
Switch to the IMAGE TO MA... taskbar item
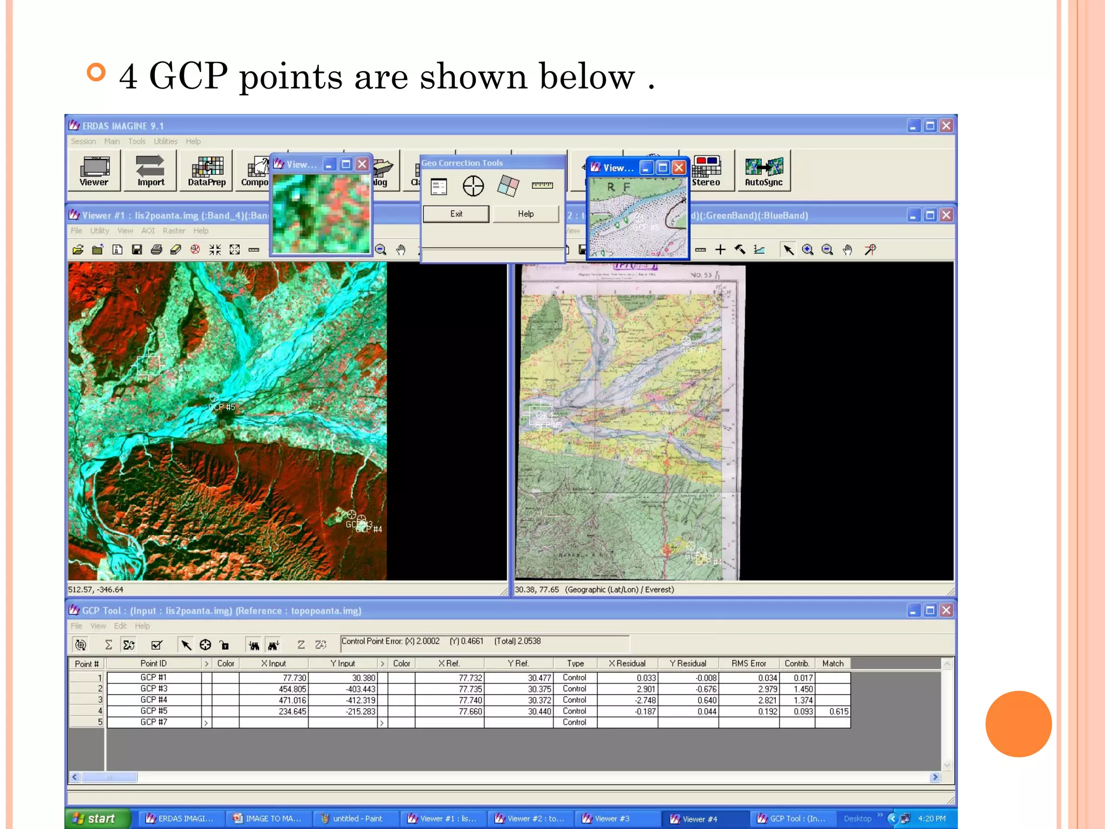(x=268, y=819)
